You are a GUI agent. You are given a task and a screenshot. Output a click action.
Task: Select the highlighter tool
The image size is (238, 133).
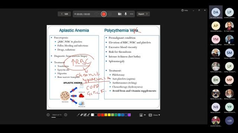coord(89,115)
